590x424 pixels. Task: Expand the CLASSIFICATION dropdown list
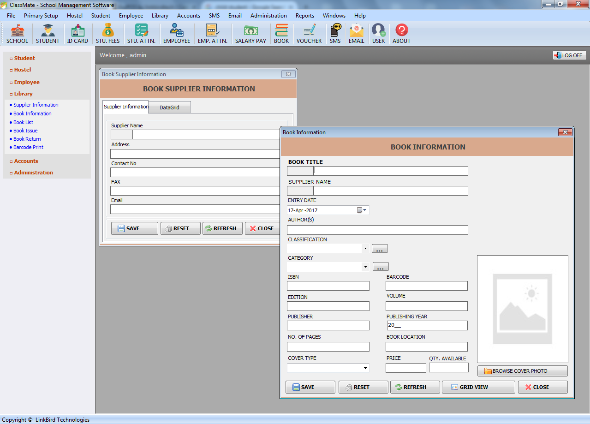(x=366, y=248)
